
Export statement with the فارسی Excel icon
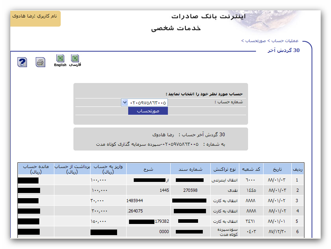pos(75,61)
